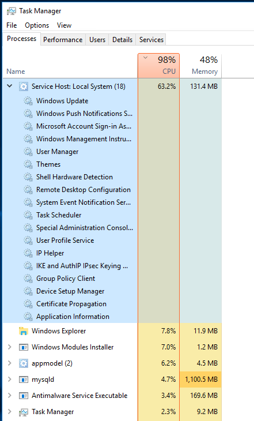Click the 7.0% Windows Modules Installer CPU cell
This screenshot has width=254, height=421.
158,347
